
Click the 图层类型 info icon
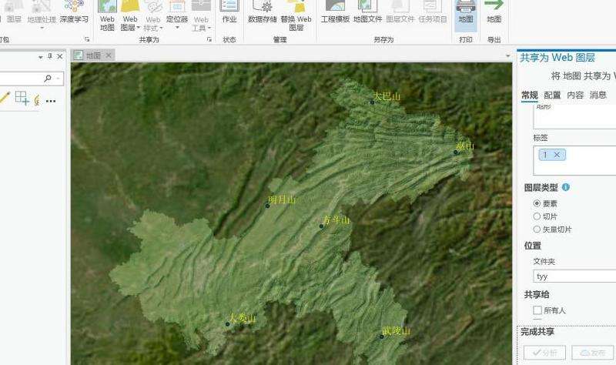[566, 187]
